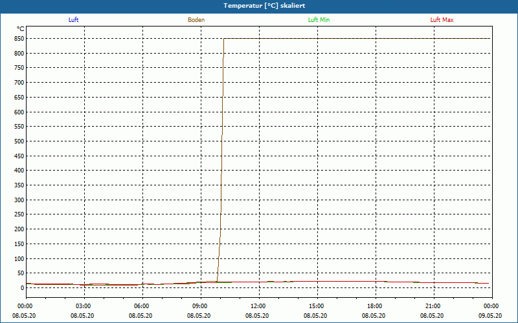Click the 800 y-axis label
This screenshot has height=323, width=518.
pyautogui.click(x=19, y=53)
